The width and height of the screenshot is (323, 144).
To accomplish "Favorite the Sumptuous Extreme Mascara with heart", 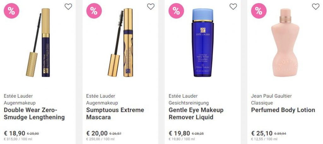I will pos(150,7).
